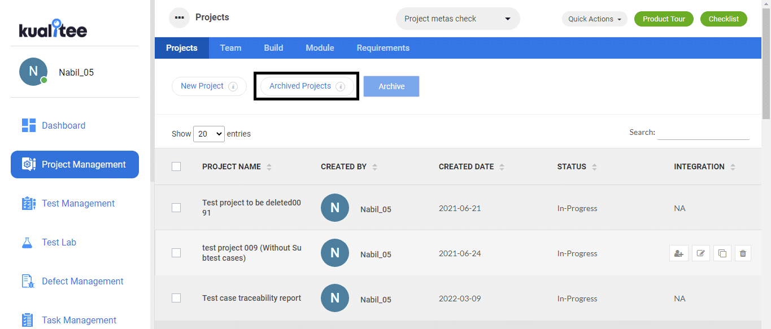Image resolution: width=771 pixels, height=329 pixels.
Task: Edit test project 009 via pencil icon
Action: (x=700, y=253)
